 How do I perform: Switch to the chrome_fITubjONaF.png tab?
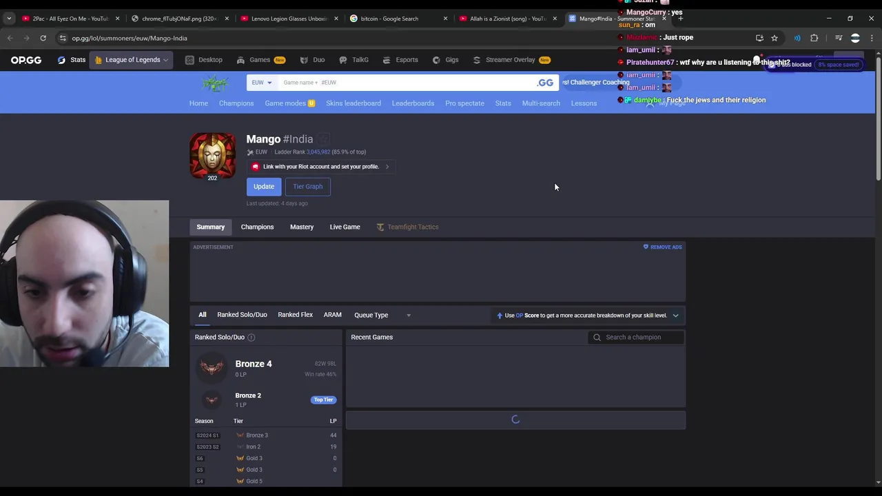(180, 19)
